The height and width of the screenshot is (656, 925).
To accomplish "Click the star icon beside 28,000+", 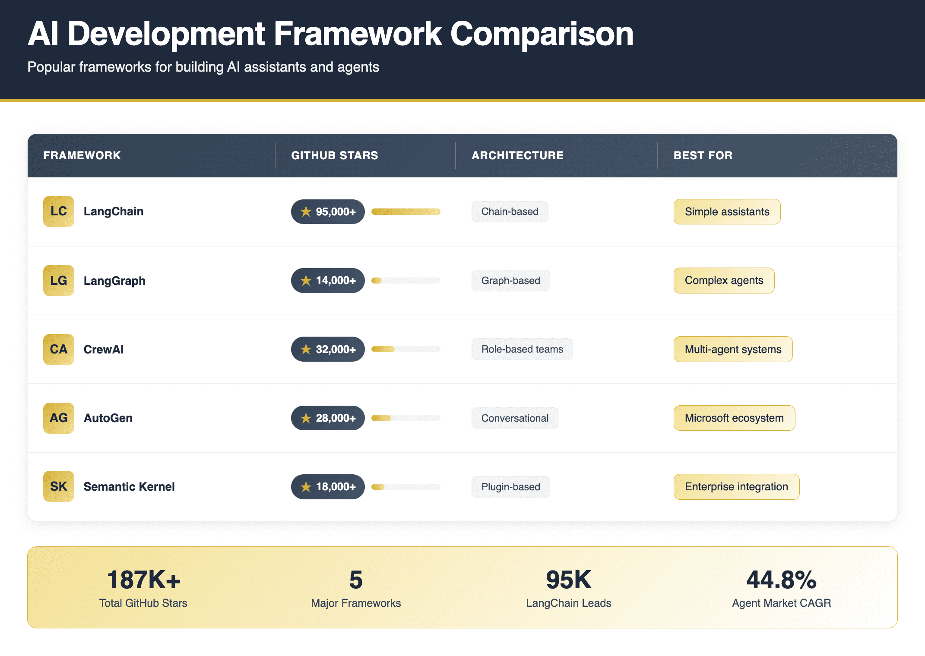I will click(x=306, y=418).
